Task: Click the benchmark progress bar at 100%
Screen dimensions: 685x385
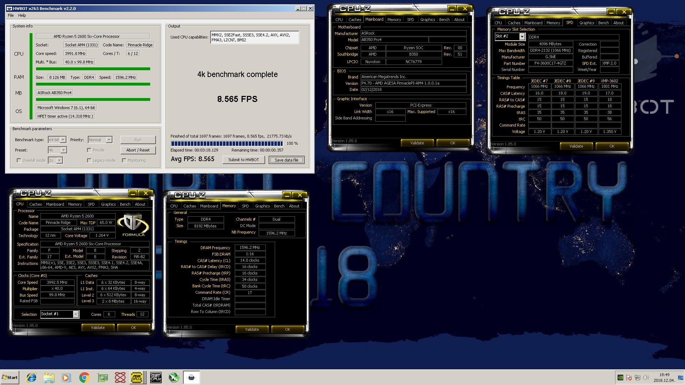Action: (x=227, y=143)
